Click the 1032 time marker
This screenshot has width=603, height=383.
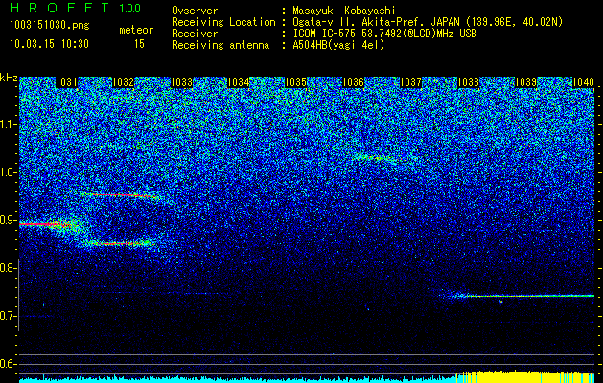pos(124,82)
